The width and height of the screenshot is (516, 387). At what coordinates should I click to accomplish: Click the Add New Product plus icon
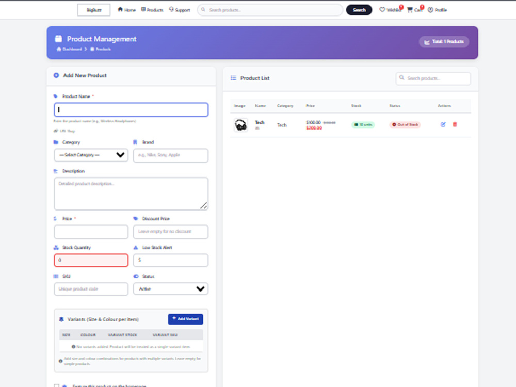pos(56,75)
